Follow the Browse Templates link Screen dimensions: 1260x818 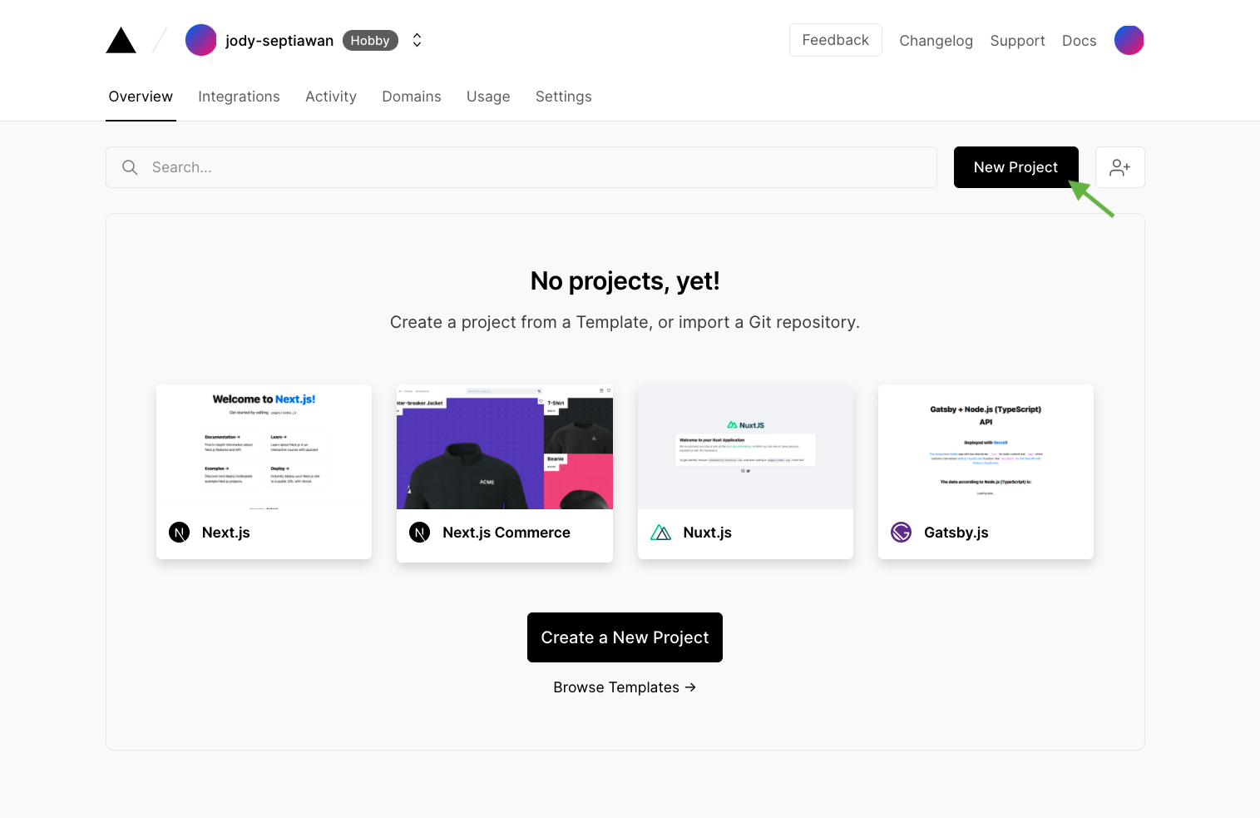pos(625,687)
